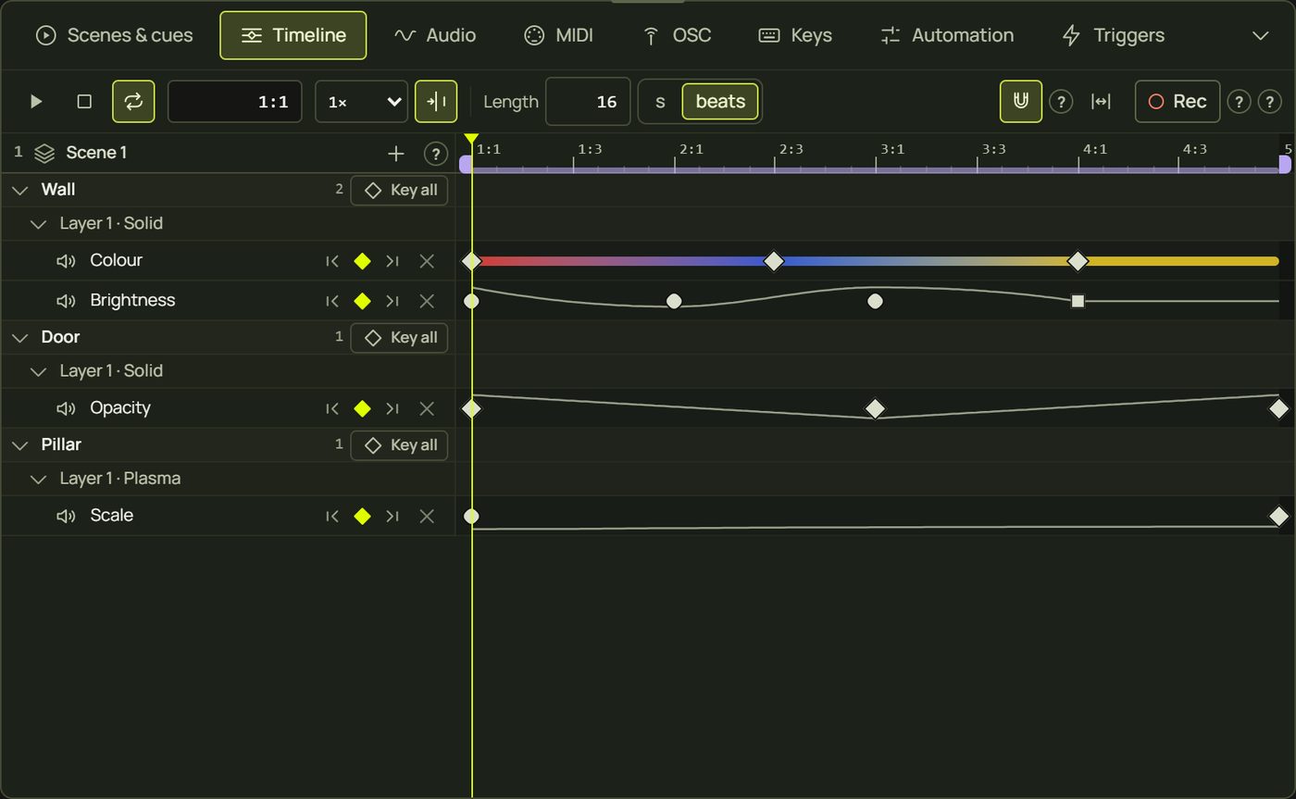Click Key all for the Wall group
This screenshot has width=1296, height=799.
click(399, 190)
